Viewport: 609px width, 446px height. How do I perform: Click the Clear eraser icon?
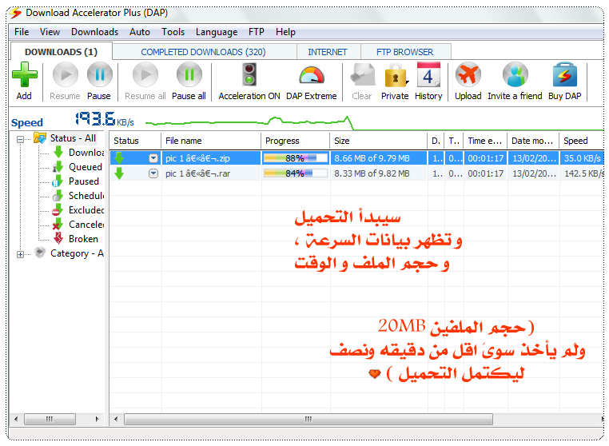[x=362, y=75]
